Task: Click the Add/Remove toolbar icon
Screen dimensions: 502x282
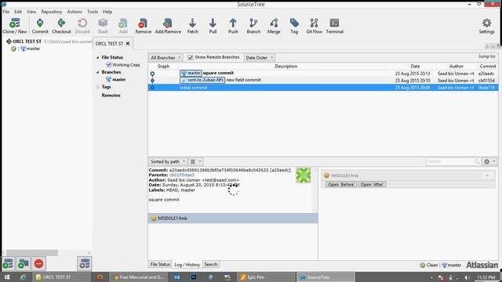Action: [x=168, y=26]
